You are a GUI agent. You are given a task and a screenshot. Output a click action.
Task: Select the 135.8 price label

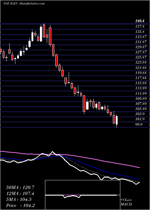point(140,32)
